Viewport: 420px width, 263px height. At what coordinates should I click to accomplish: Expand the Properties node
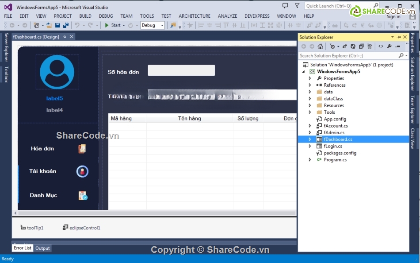coord(310,78)
